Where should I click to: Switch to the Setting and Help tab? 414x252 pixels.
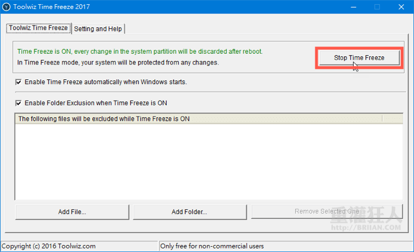click(99, 29)
